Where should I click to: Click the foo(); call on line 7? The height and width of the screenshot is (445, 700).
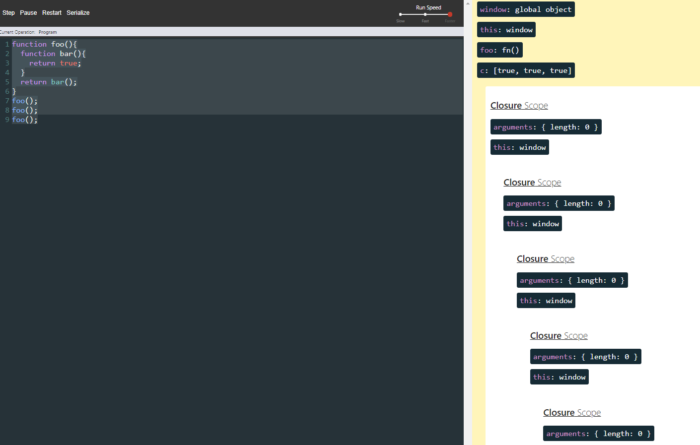pyautogui.click(x=25, y=101)
